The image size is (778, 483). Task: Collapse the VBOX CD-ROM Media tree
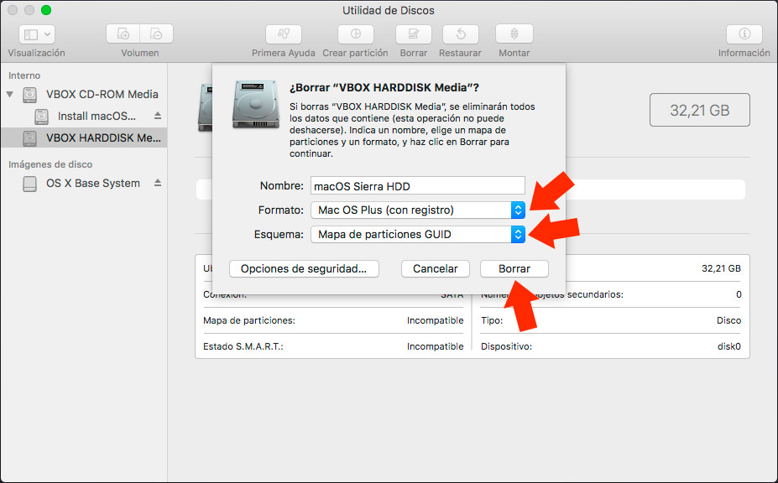click(x=10, y=94)
